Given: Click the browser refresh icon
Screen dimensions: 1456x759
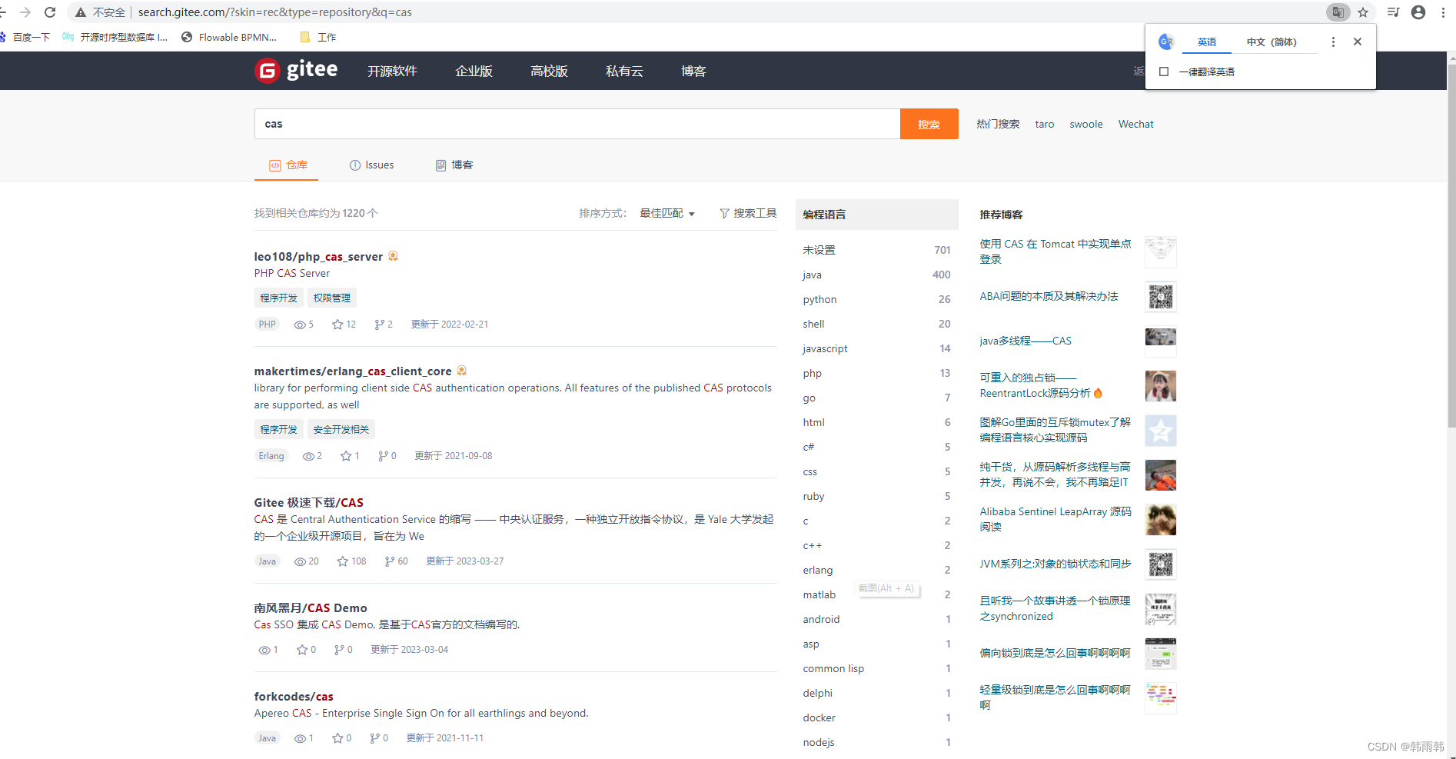Looking at the screenshot, I should point(50,12).
